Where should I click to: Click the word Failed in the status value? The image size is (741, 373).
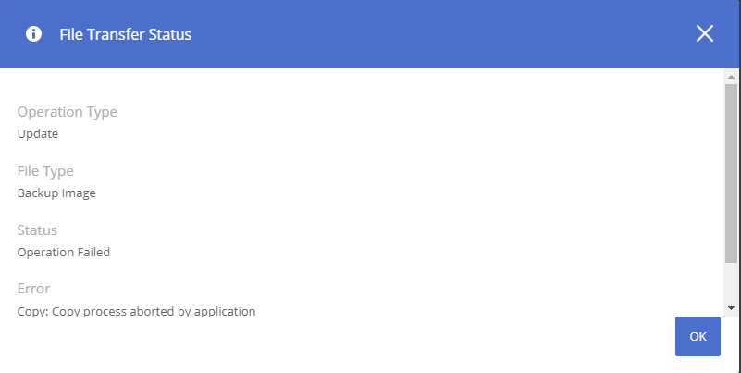(93, 252)
